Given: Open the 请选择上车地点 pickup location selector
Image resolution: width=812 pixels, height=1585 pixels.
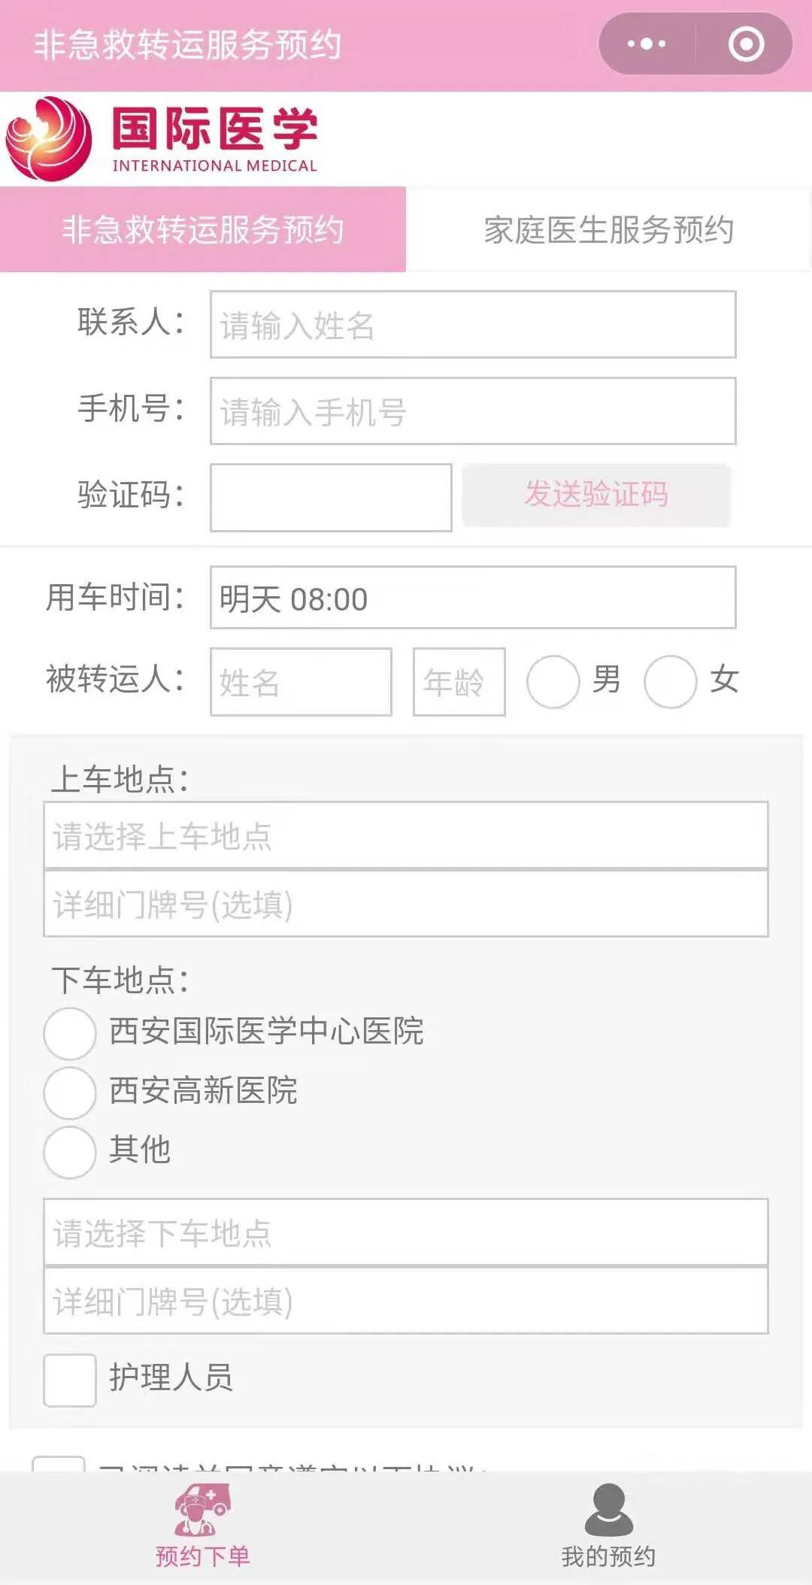Looking at the screenshot, I should pos(406,836).
